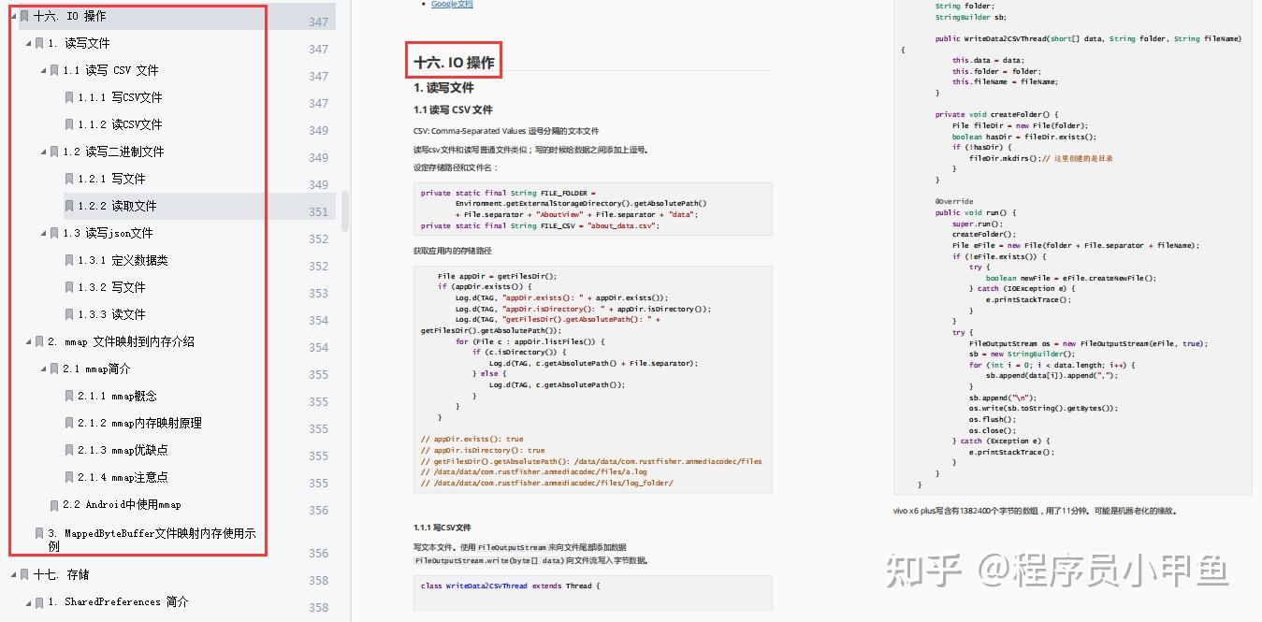Image resolution: width=1262 pixels, height=622 pixels.
Task: Open bookmark 2.1.2 mmap内存映射原理
Action: tap(139, 423)
